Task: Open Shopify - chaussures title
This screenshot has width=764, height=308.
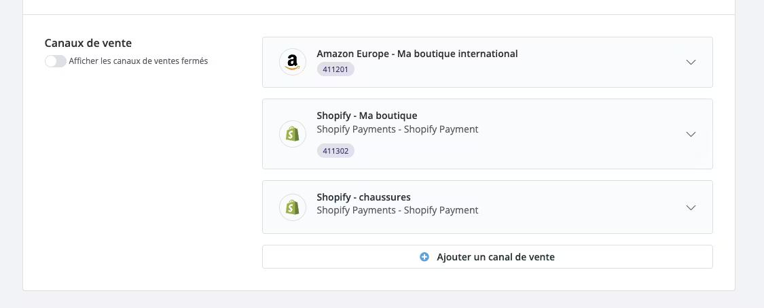Action: 363,197
